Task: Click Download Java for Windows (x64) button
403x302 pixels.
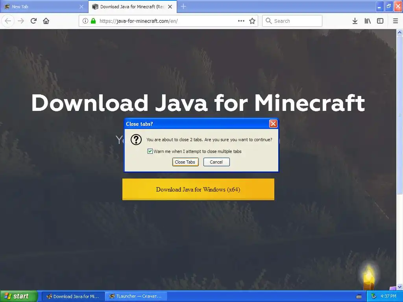Action: [198, 189]
